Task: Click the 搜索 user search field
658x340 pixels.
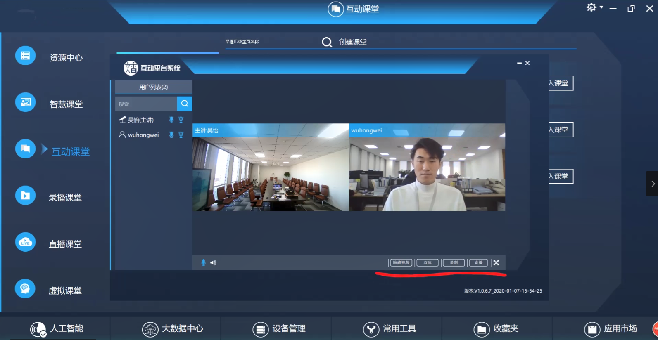Action: (x=146, y=104)
